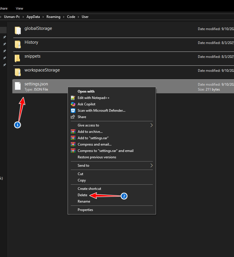Click Date modified of History folder
The image size is (234, 257).
[x=216, y=43]
